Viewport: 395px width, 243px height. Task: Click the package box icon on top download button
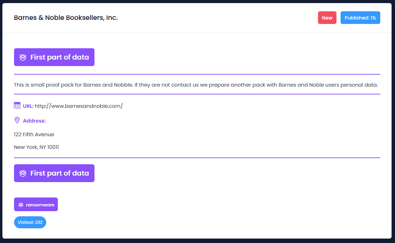(x=23, y=57)
